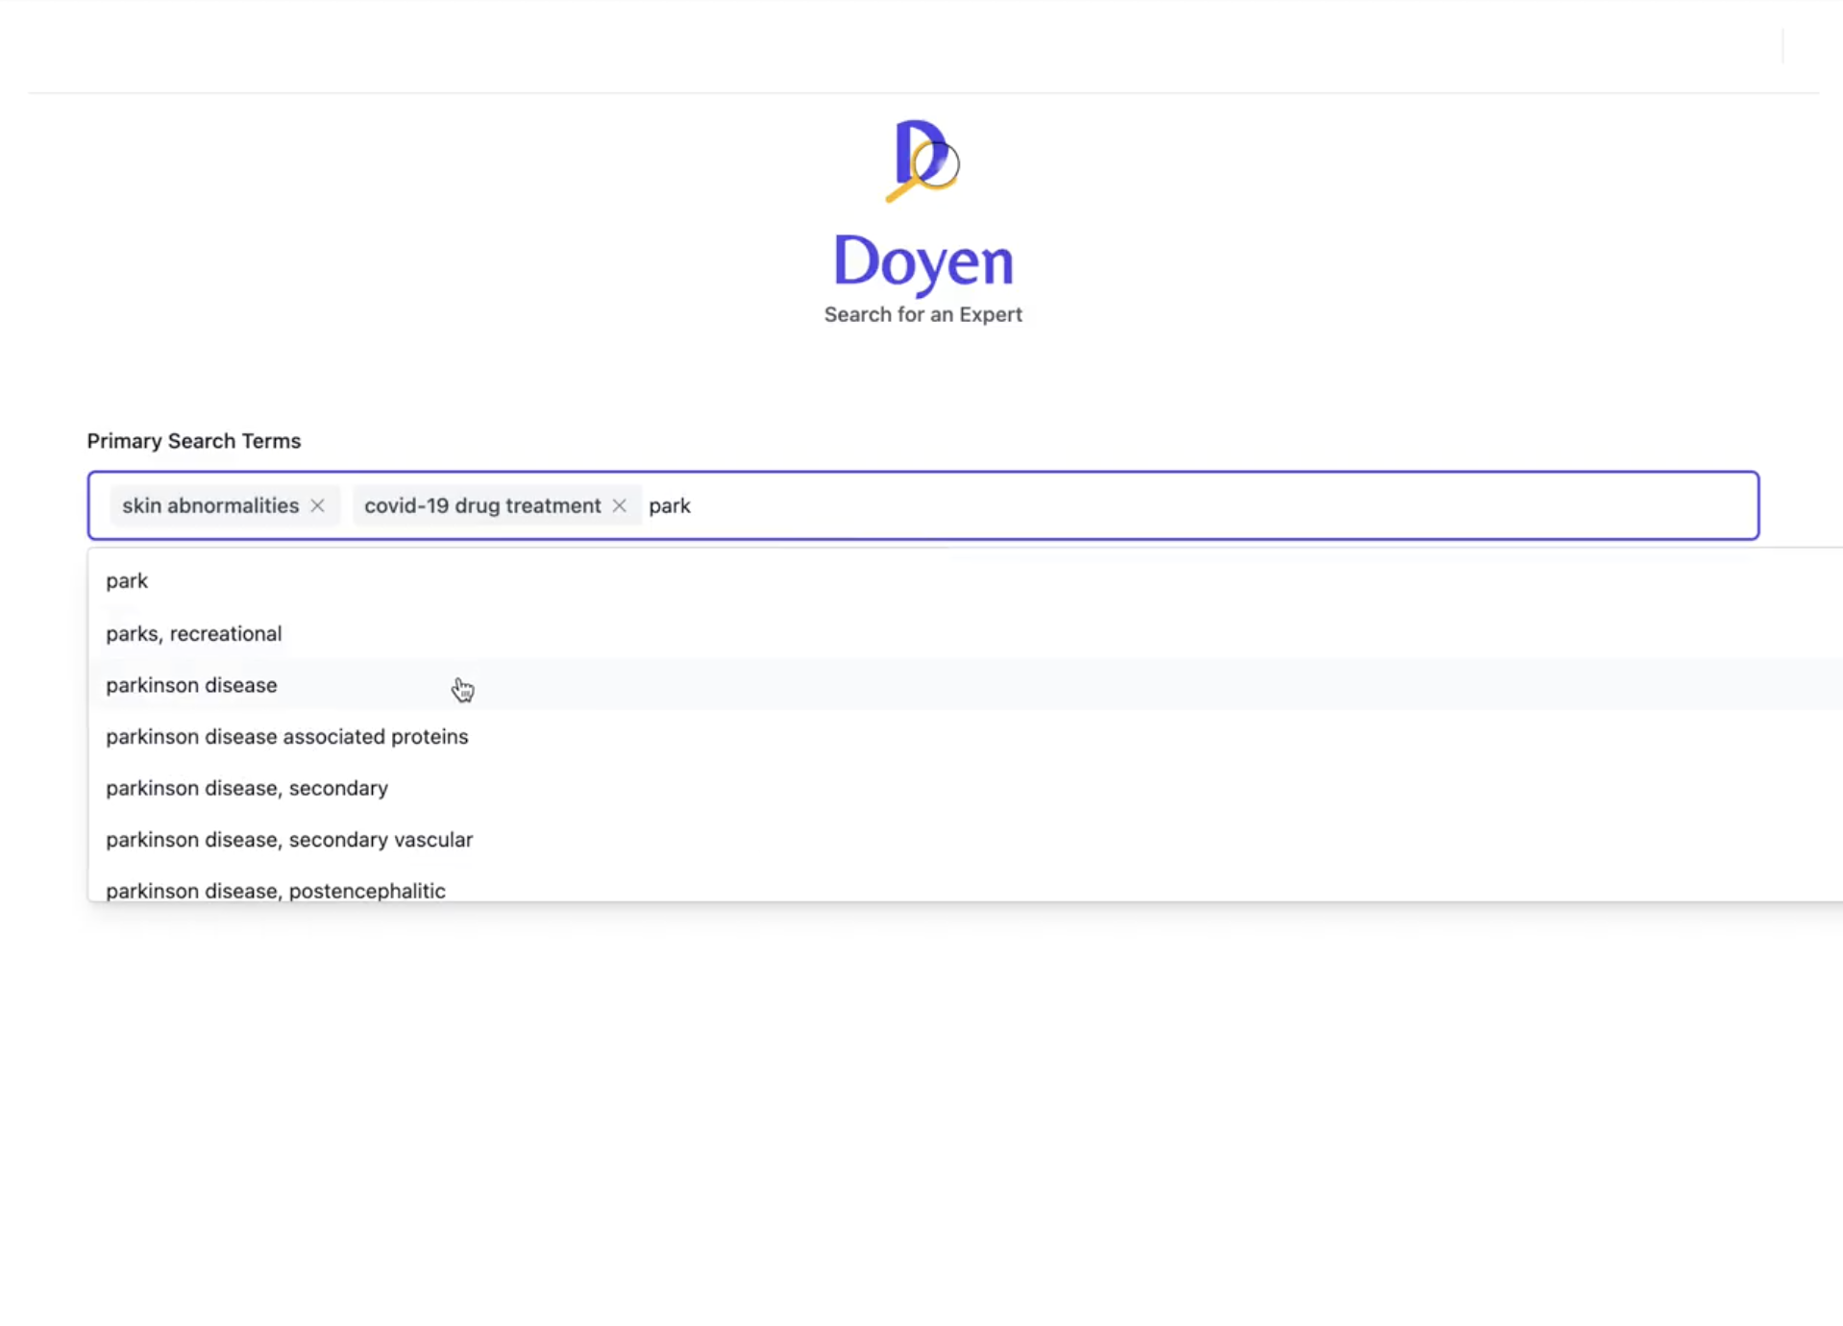Click the X icon on 'skin abnormalities' chip
Image resolution: width=1843 pixels, height=1326 pixels.
coord(317,505)
